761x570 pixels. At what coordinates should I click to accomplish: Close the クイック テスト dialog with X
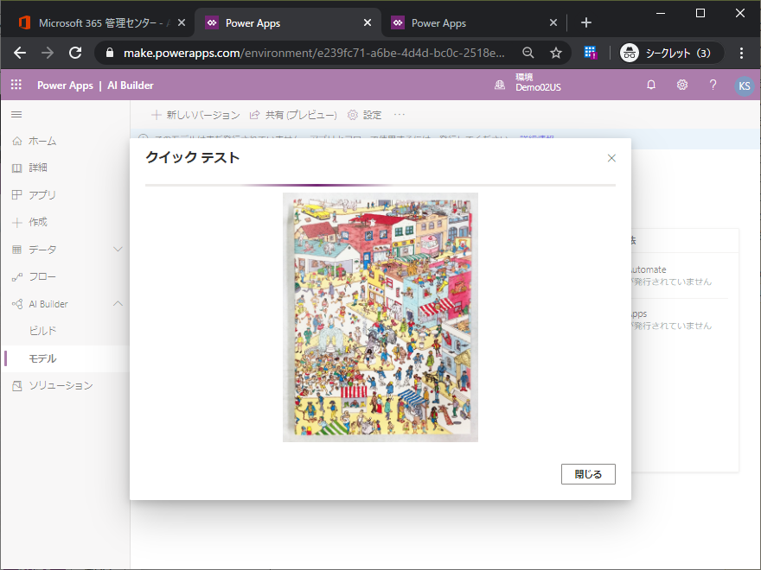click(611, 158)
